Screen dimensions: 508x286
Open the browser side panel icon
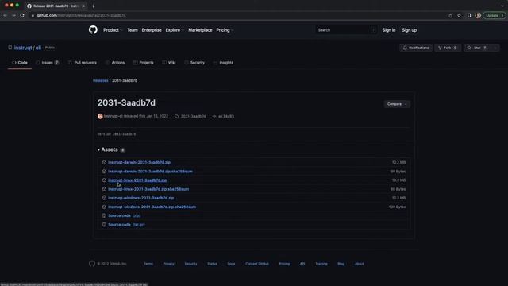[469, 15]
